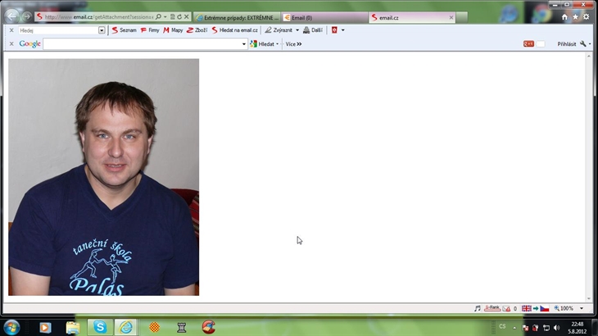Viewport: 598px width, 336px height.
Task: Click Přihlásit to sign in
Action: tap(567, 44)
